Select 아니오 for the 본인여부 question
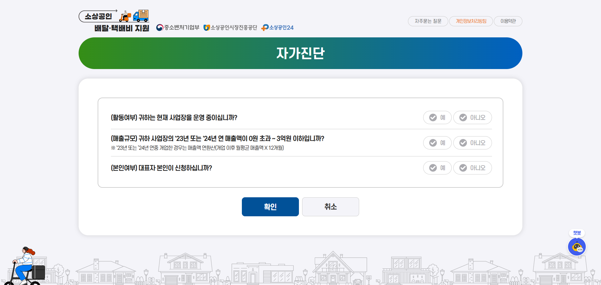Screen dimensions: 601x285 pyautogui.click(x=473, y=168)
